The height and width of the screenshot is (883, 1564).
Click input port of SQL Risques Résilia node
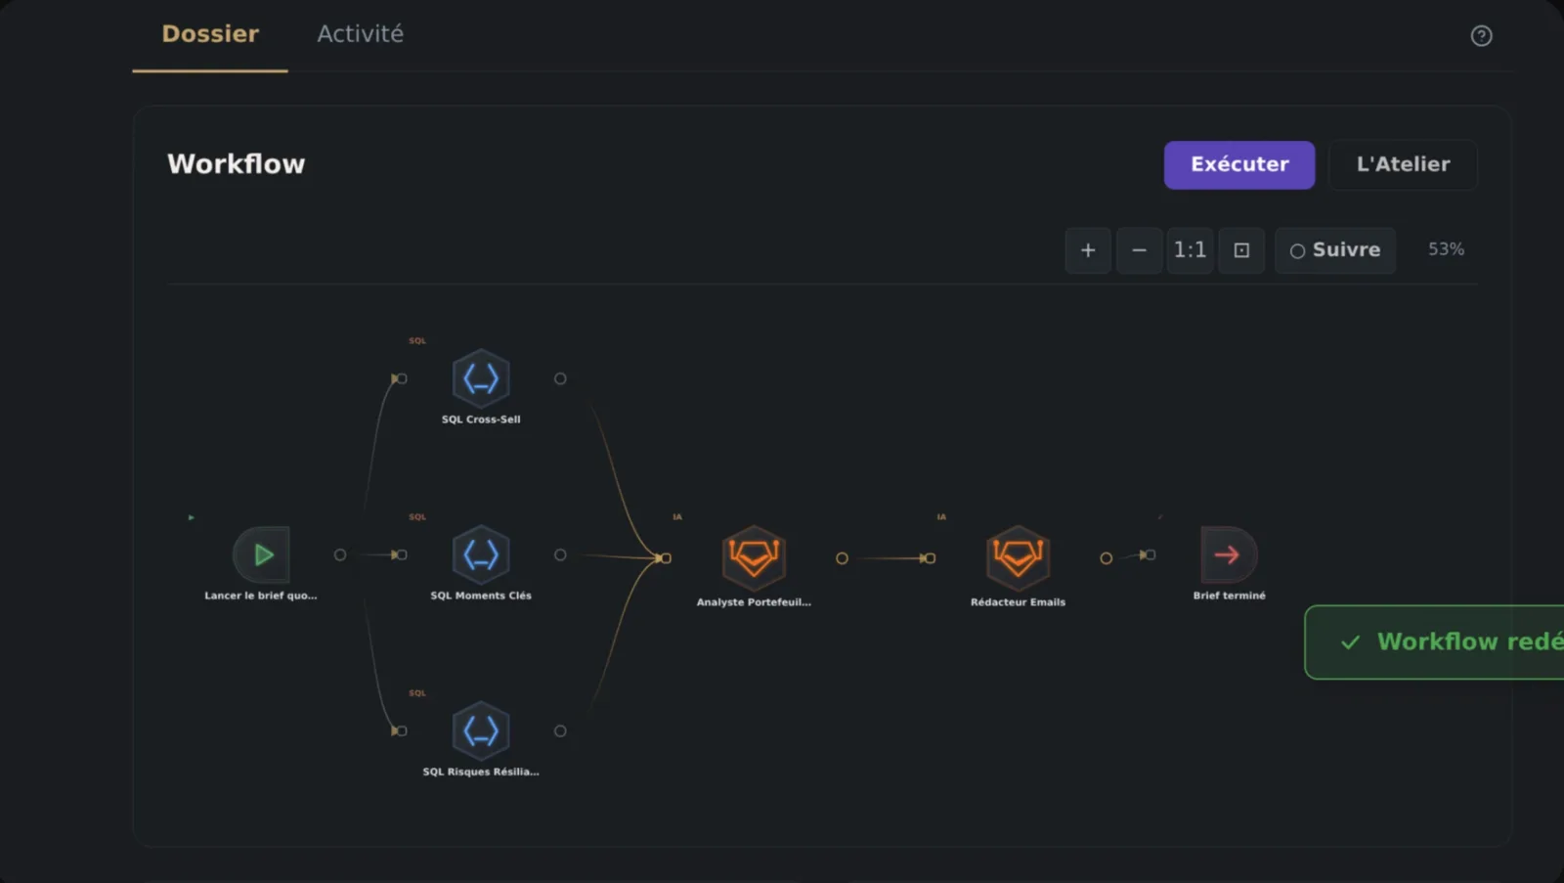[x=401, y=730]
